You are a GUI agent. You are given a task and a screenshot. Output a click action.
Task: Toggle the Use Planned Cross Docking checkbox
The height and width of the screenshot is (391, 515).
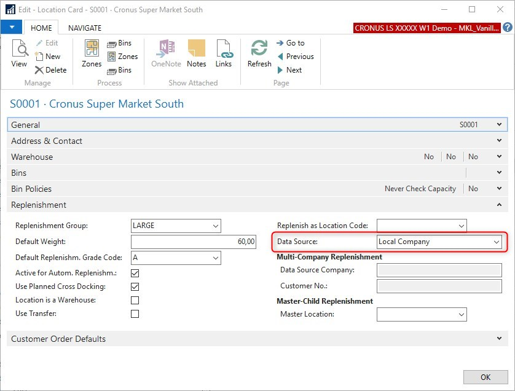coord(135,286)
